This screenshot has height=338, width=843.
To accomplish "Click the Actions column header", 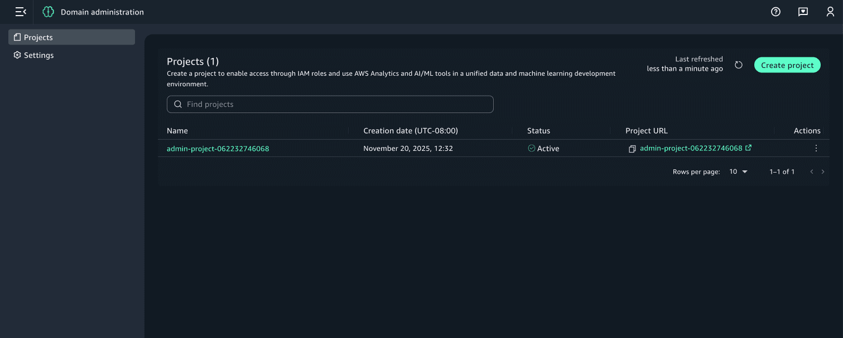I will click(x=807, y=131).
